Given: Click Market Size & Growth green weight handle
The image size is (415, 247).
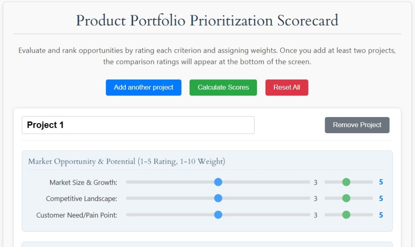Looking at the screenshot, I should click(346, 182).
